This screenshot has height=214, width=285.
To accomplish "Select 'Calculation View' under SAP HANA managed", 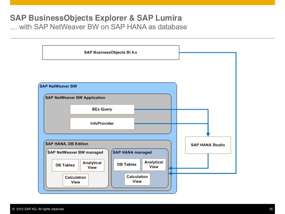I will 137,179.
